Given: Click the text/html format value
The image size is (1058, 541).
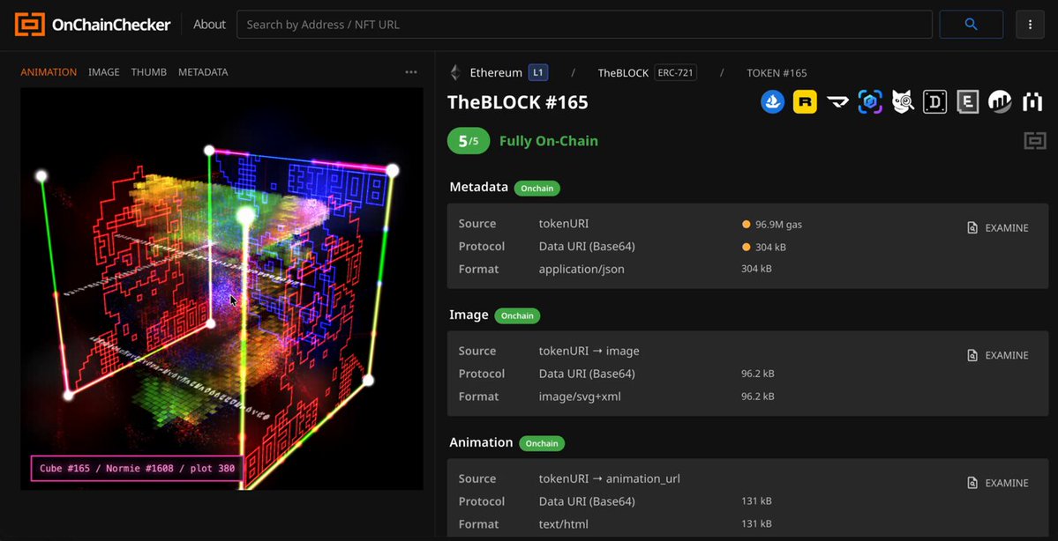Looking at the screenshot, I should pyautogui.click(x=563, y=524).
